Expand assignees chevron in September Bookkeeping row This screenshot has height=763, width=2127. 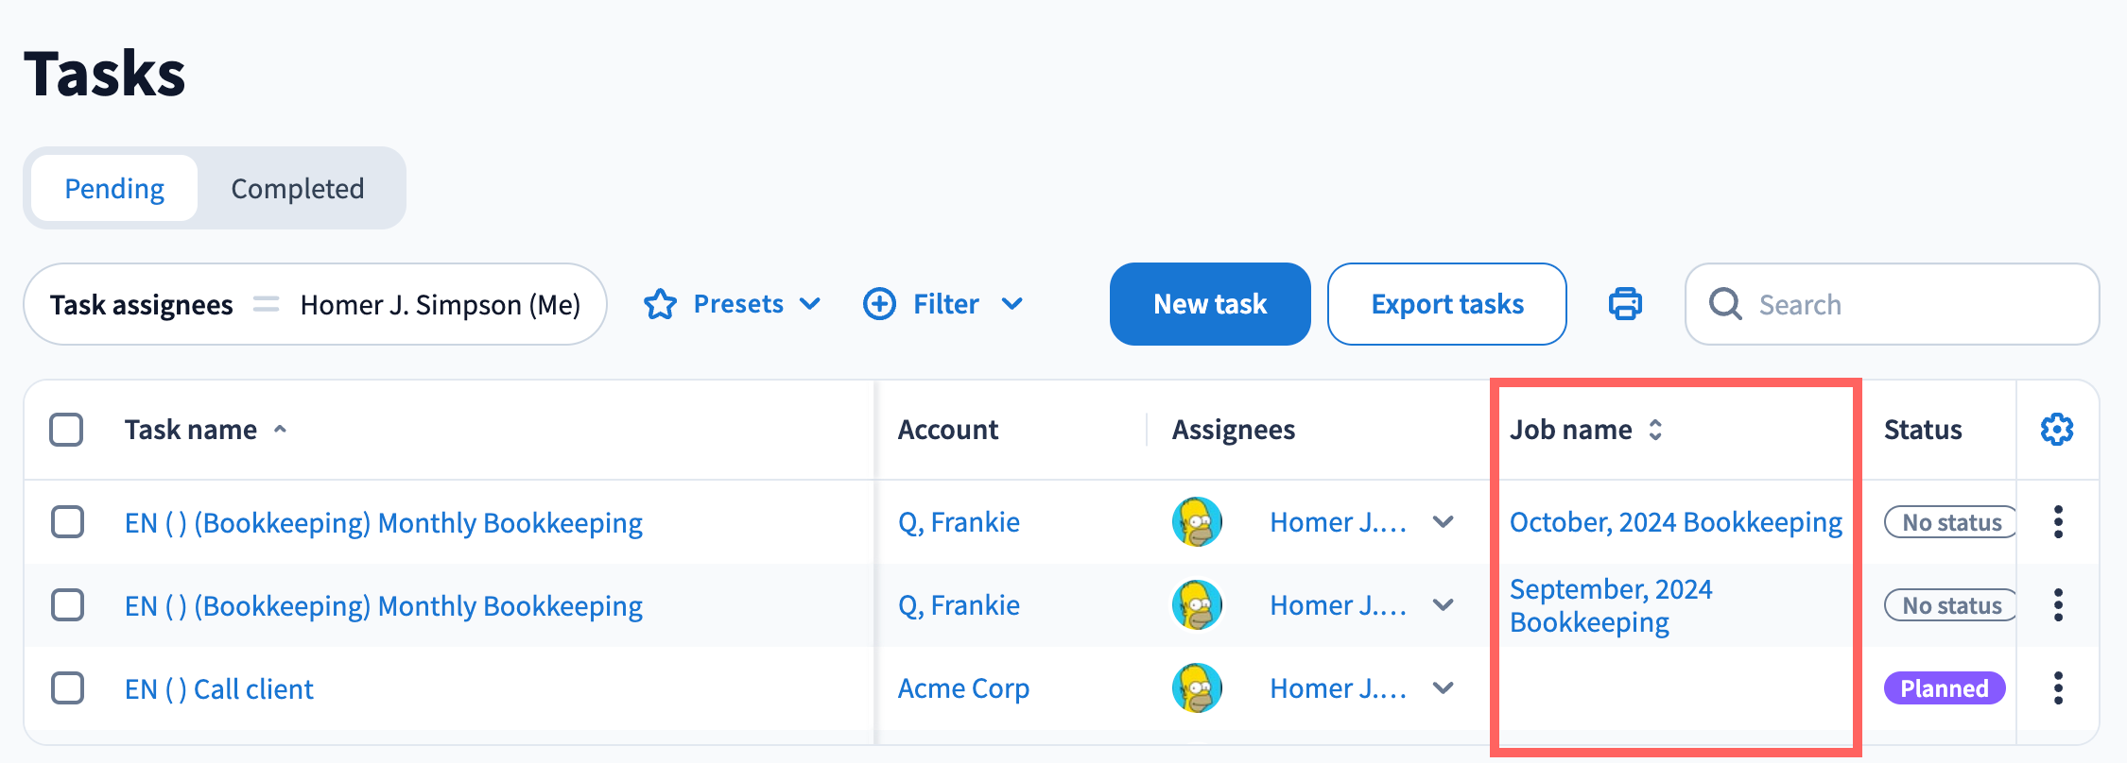click(x=1443, y=605)
